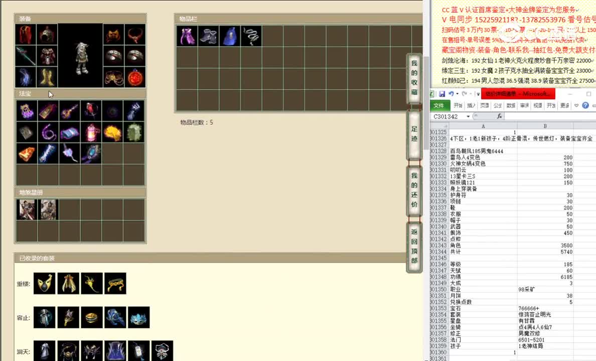The image size is (596, 361).
Task: Click the Redo icon in Excel
Action: pos(464,94)
